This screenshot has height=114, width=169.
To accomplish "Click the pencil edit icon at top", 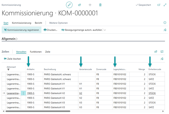I will point(69,5).
